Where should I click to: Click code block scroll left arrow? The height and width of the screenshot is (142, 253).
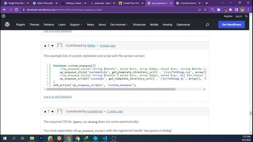(x=45, y=89)
